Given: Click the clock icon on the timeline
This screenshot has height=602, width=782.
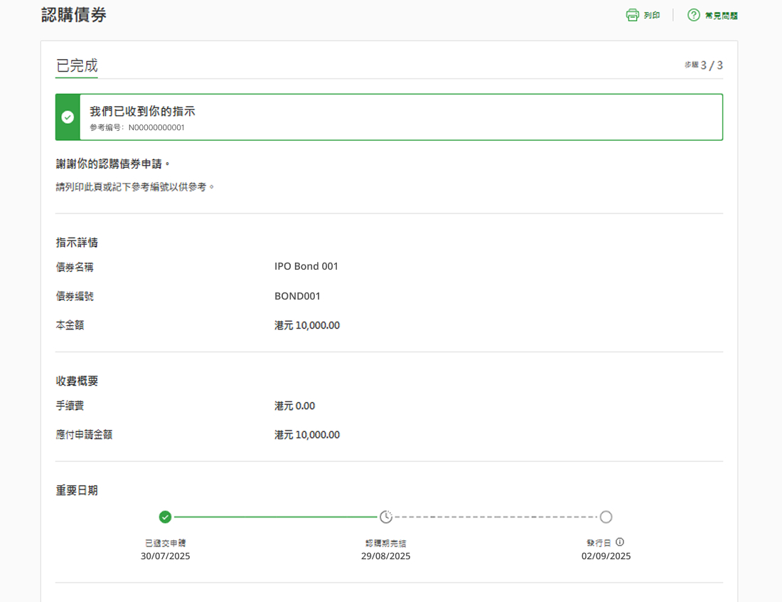Looking at the screenshot, I should [x=385, y=517].
